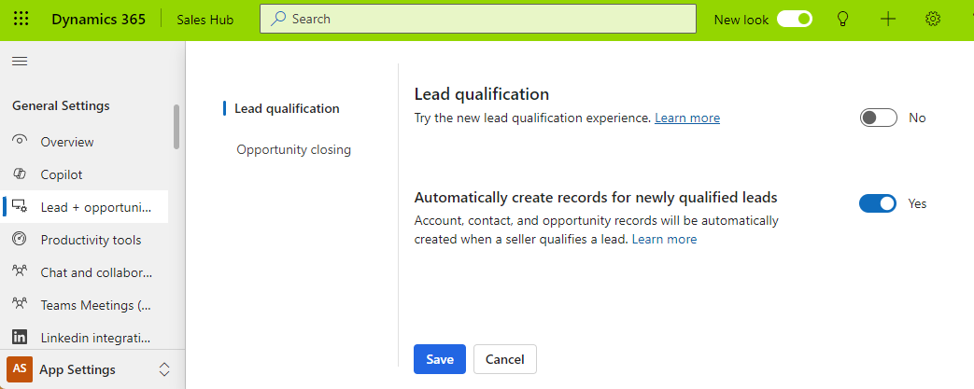The width and height of the screenshot is (974, 389).
Task: Select the Opportunity closing tab
Action: pyautogui.click(x=293, y=149)
